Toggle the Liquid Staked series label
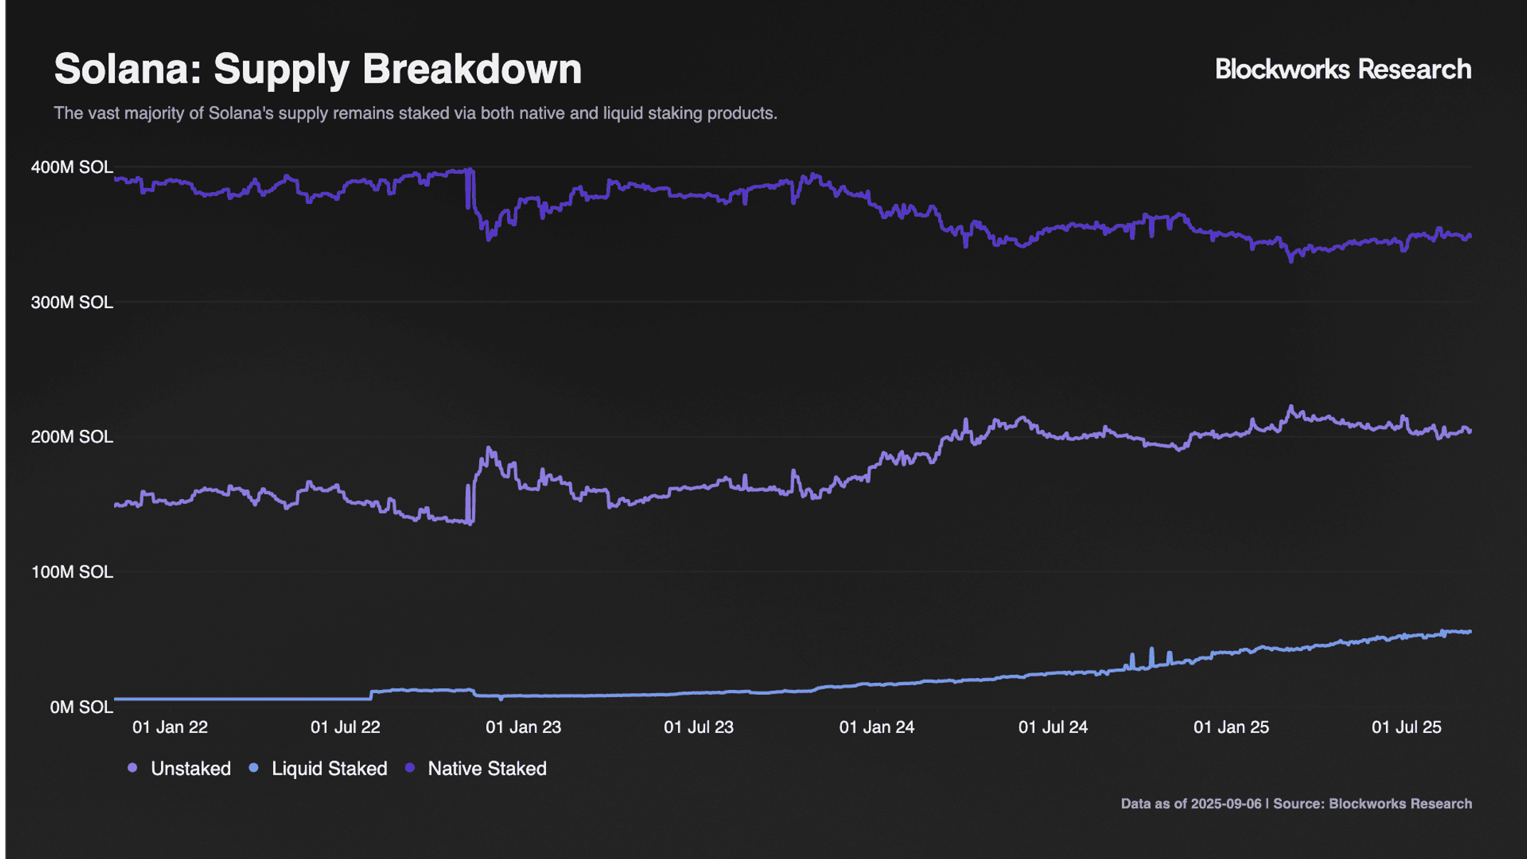The image size is (1527, 859). pyautogui.click(x=329, y=768)
